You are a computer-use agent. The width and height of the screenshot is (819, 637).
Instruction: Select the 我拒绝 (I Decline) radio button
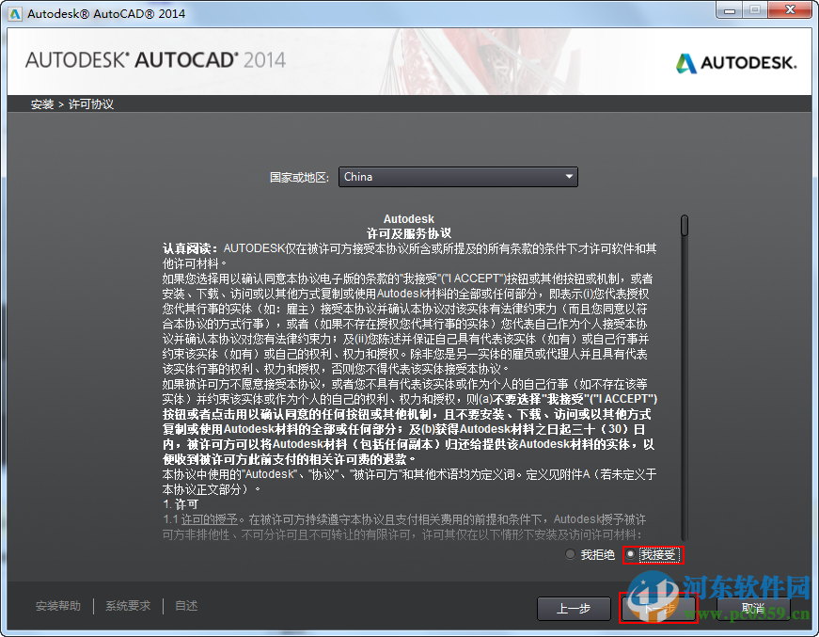571,554
